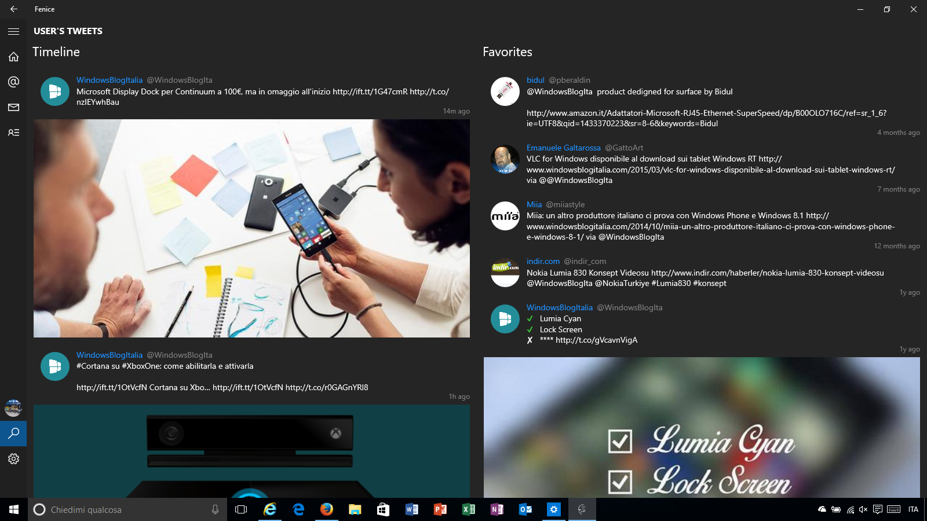Open WindowsBlogItalia avatar on Cortana tweet
927x521 pixels.
(55, 366)
